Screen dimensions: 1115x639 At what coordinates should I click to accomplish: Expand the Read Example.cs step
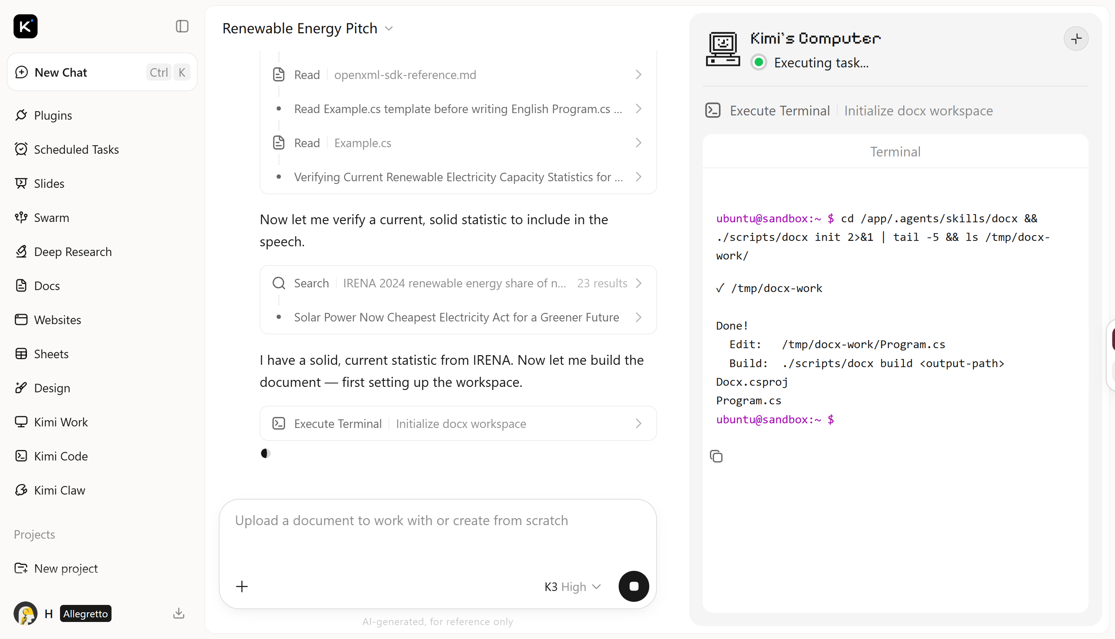coord(458,143)
